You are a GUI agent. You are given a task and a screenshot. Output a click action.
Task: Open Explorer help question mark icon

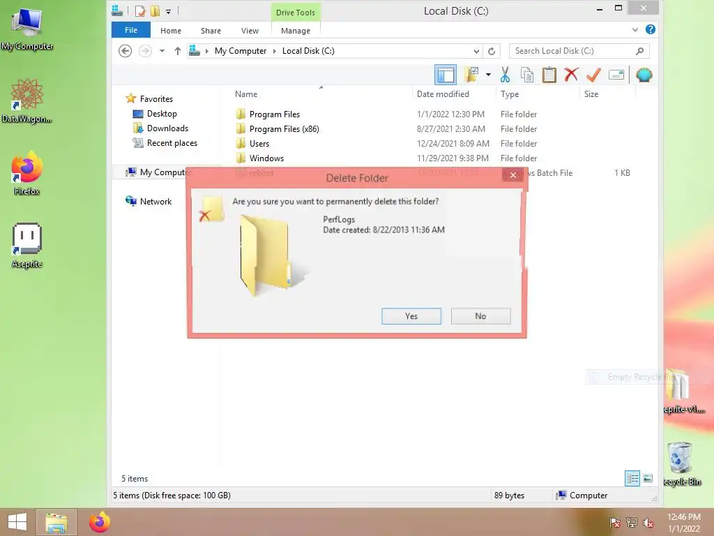651,29
